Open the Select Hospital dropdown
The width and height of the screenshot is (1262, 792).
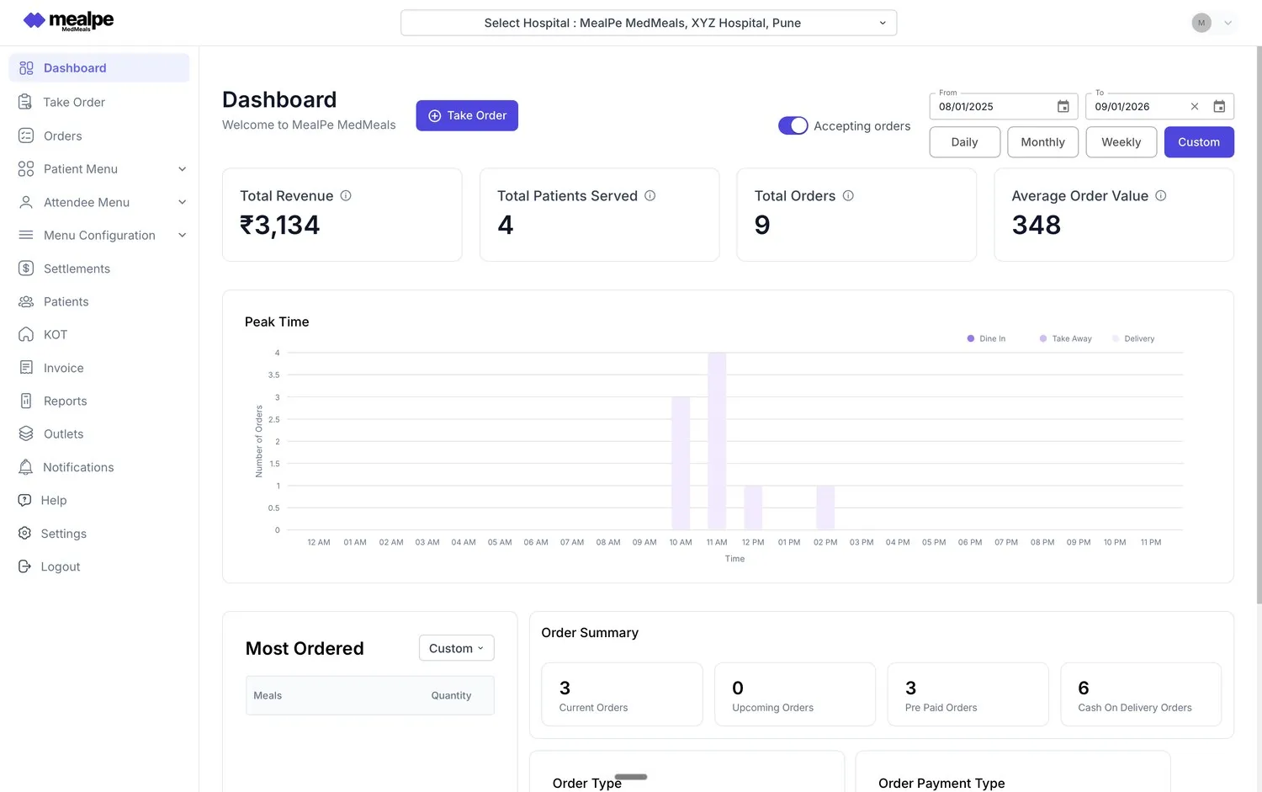click(x=649, y=23)
